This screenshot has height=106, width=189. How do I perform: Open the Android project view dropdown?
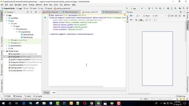point(10,12)
